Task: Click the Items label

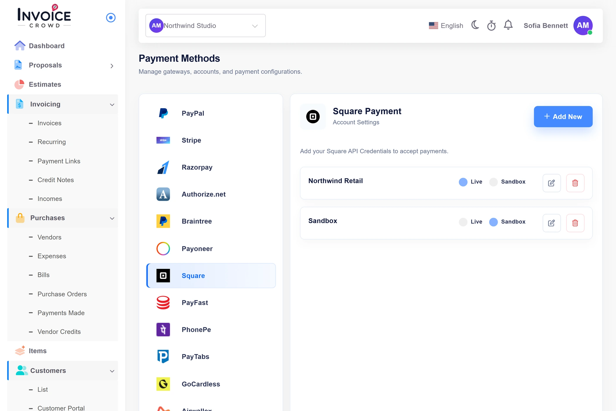Action: [38, 351]
